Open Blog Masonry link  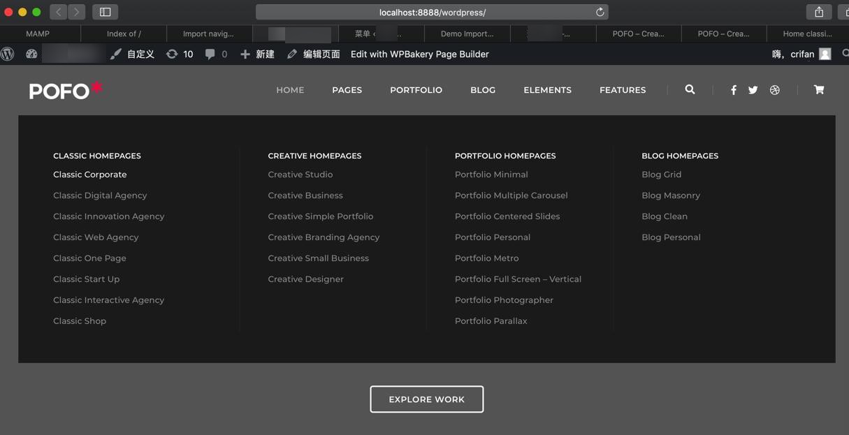point(671,196)
